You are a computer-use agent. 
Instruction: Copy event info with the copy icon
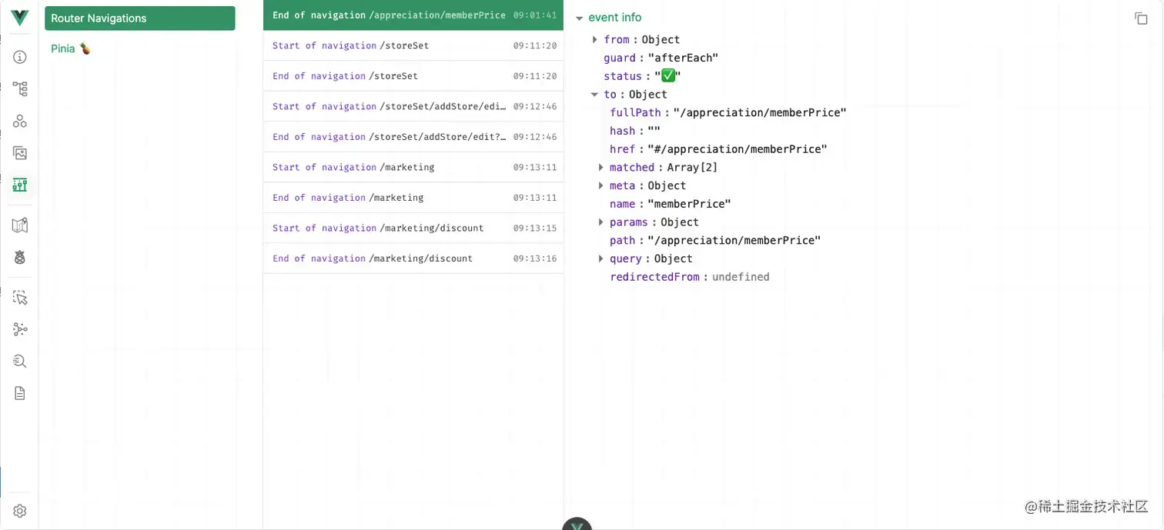click(1141, 18)
